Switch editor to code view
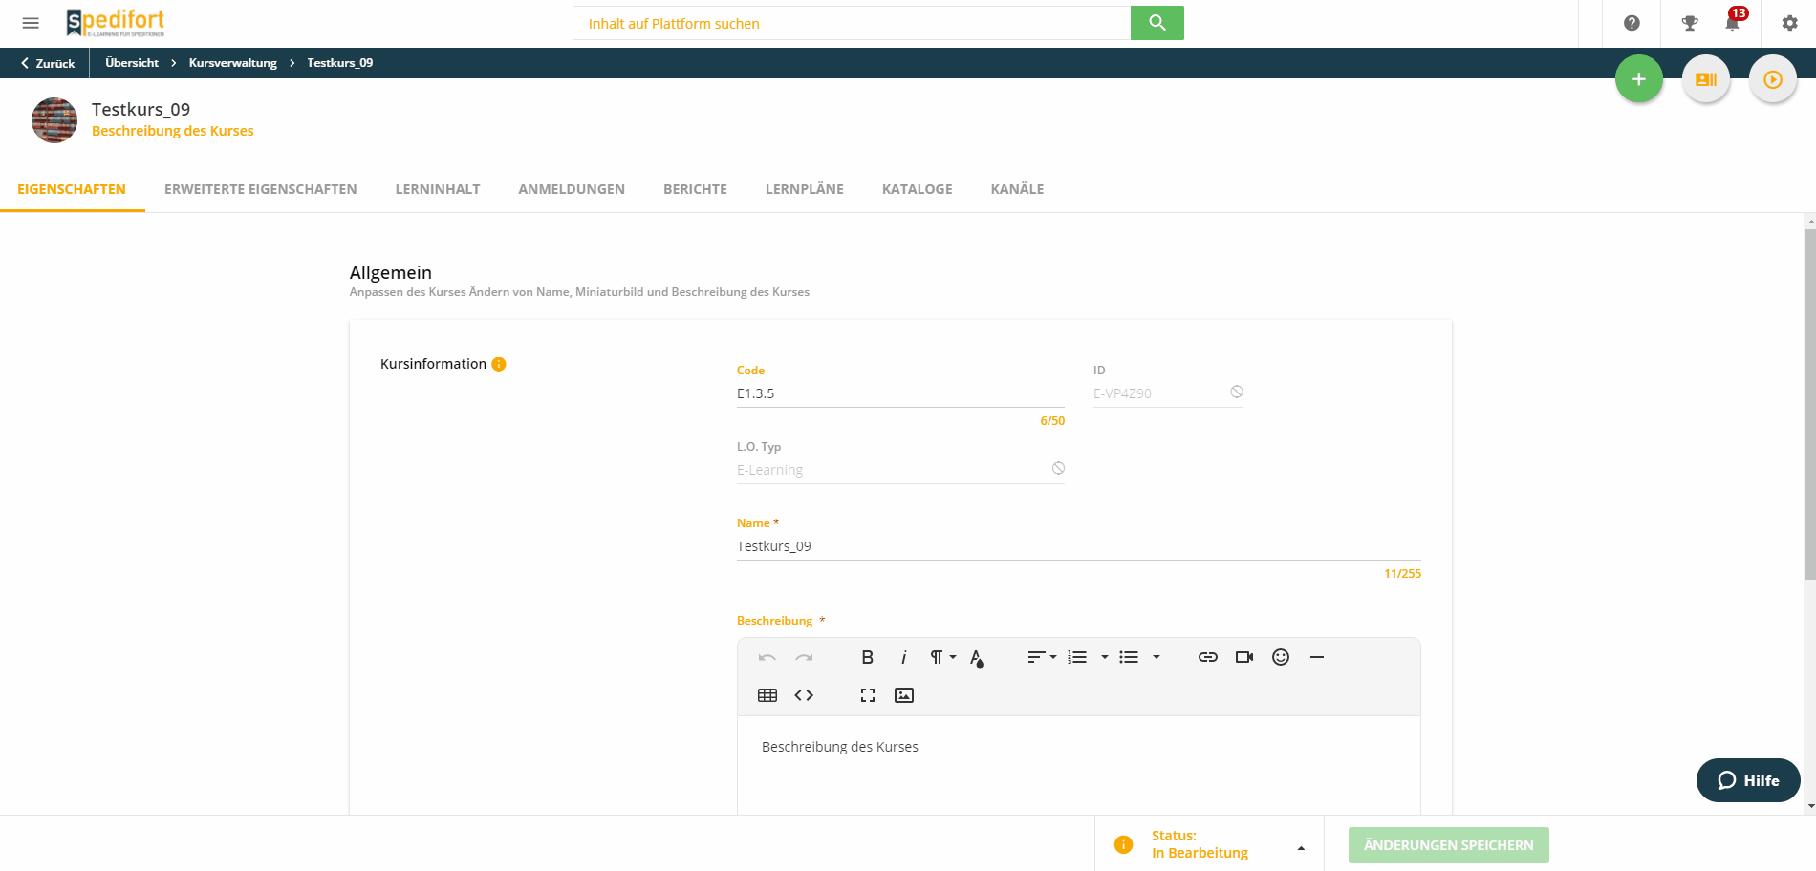 pyautogui.click(x=804, y=695)
